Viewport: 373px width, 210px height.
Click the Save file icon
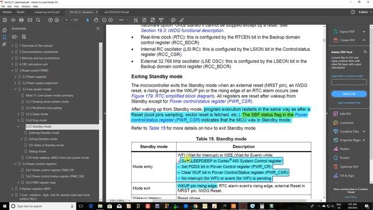[5, 20]
